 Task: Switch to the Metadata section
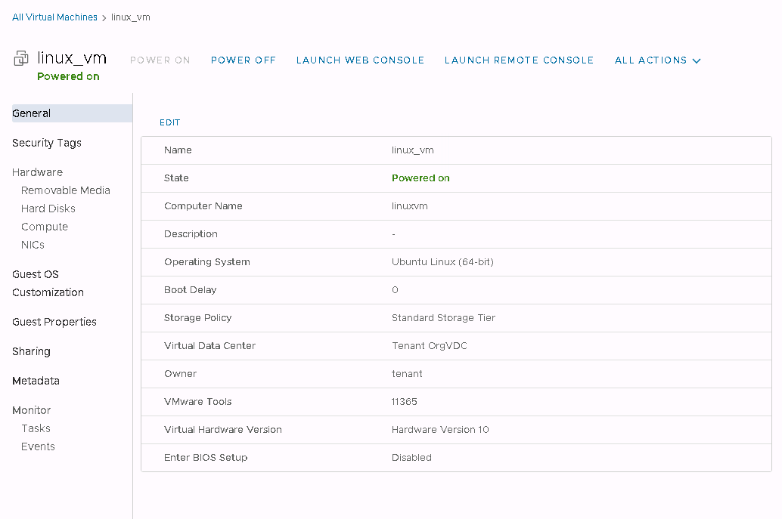coord(36,381)
